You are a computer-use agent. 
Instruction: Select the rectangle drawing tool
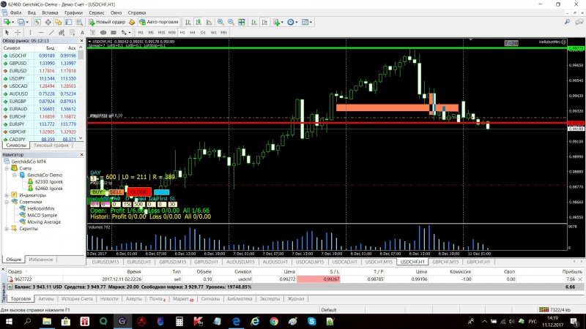click(x=114, y=32)
